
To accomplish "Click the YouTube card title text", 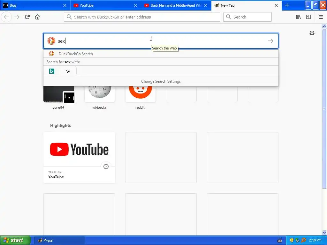I will pos(56,177).
